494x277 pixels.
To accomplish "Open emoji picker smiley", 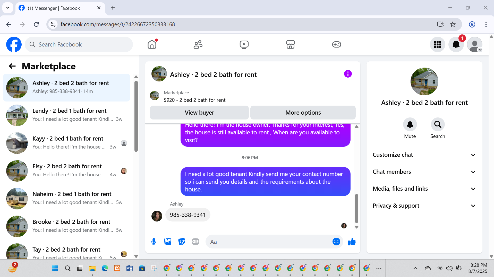I will (x=336, y=242).
